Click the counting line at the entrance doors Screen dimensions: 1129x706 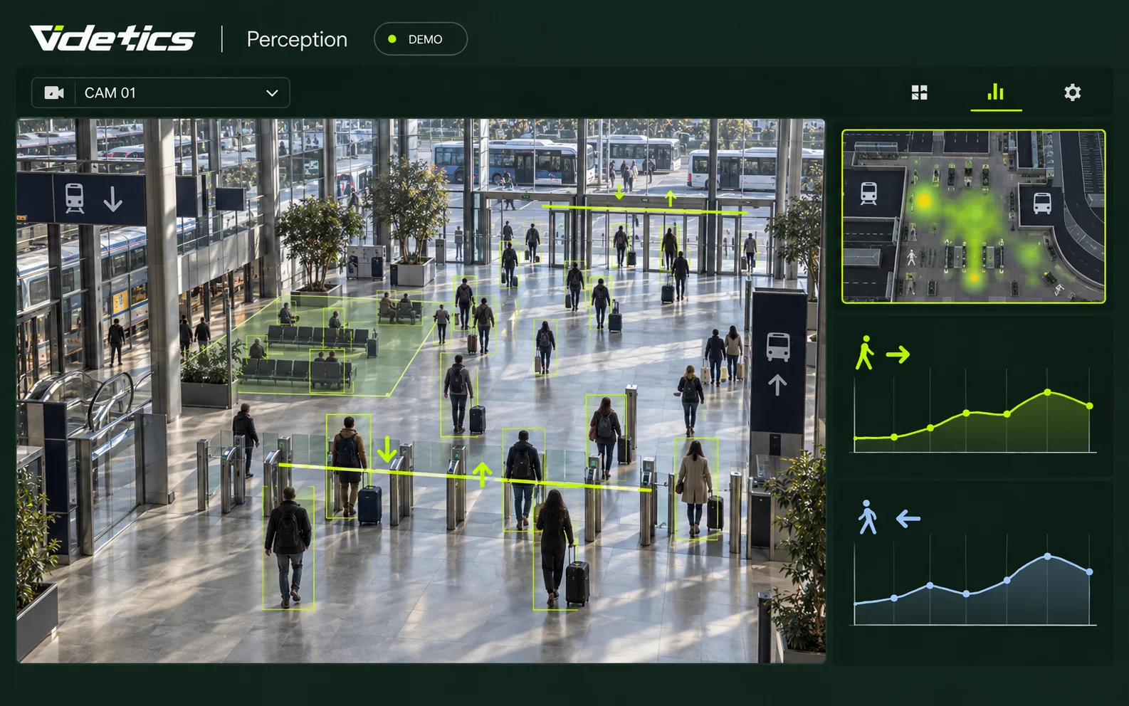(645, 209)
